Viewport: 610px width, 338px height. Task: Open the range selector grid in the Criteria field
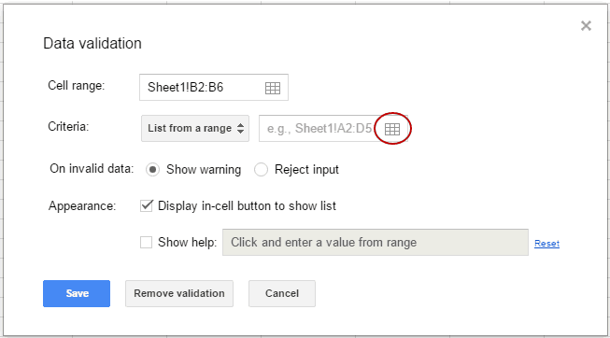click(x=392, y=129)
